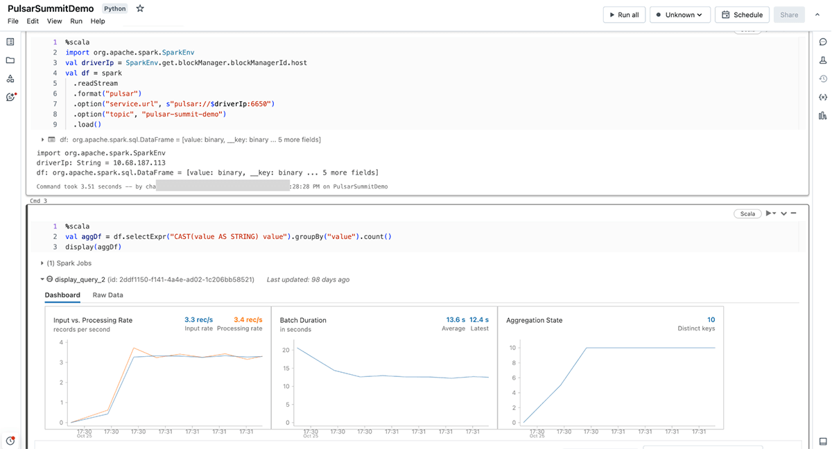Open the catalog shapes icon in left sidebar
Viewport: 832px width, 449px height.
10,78
